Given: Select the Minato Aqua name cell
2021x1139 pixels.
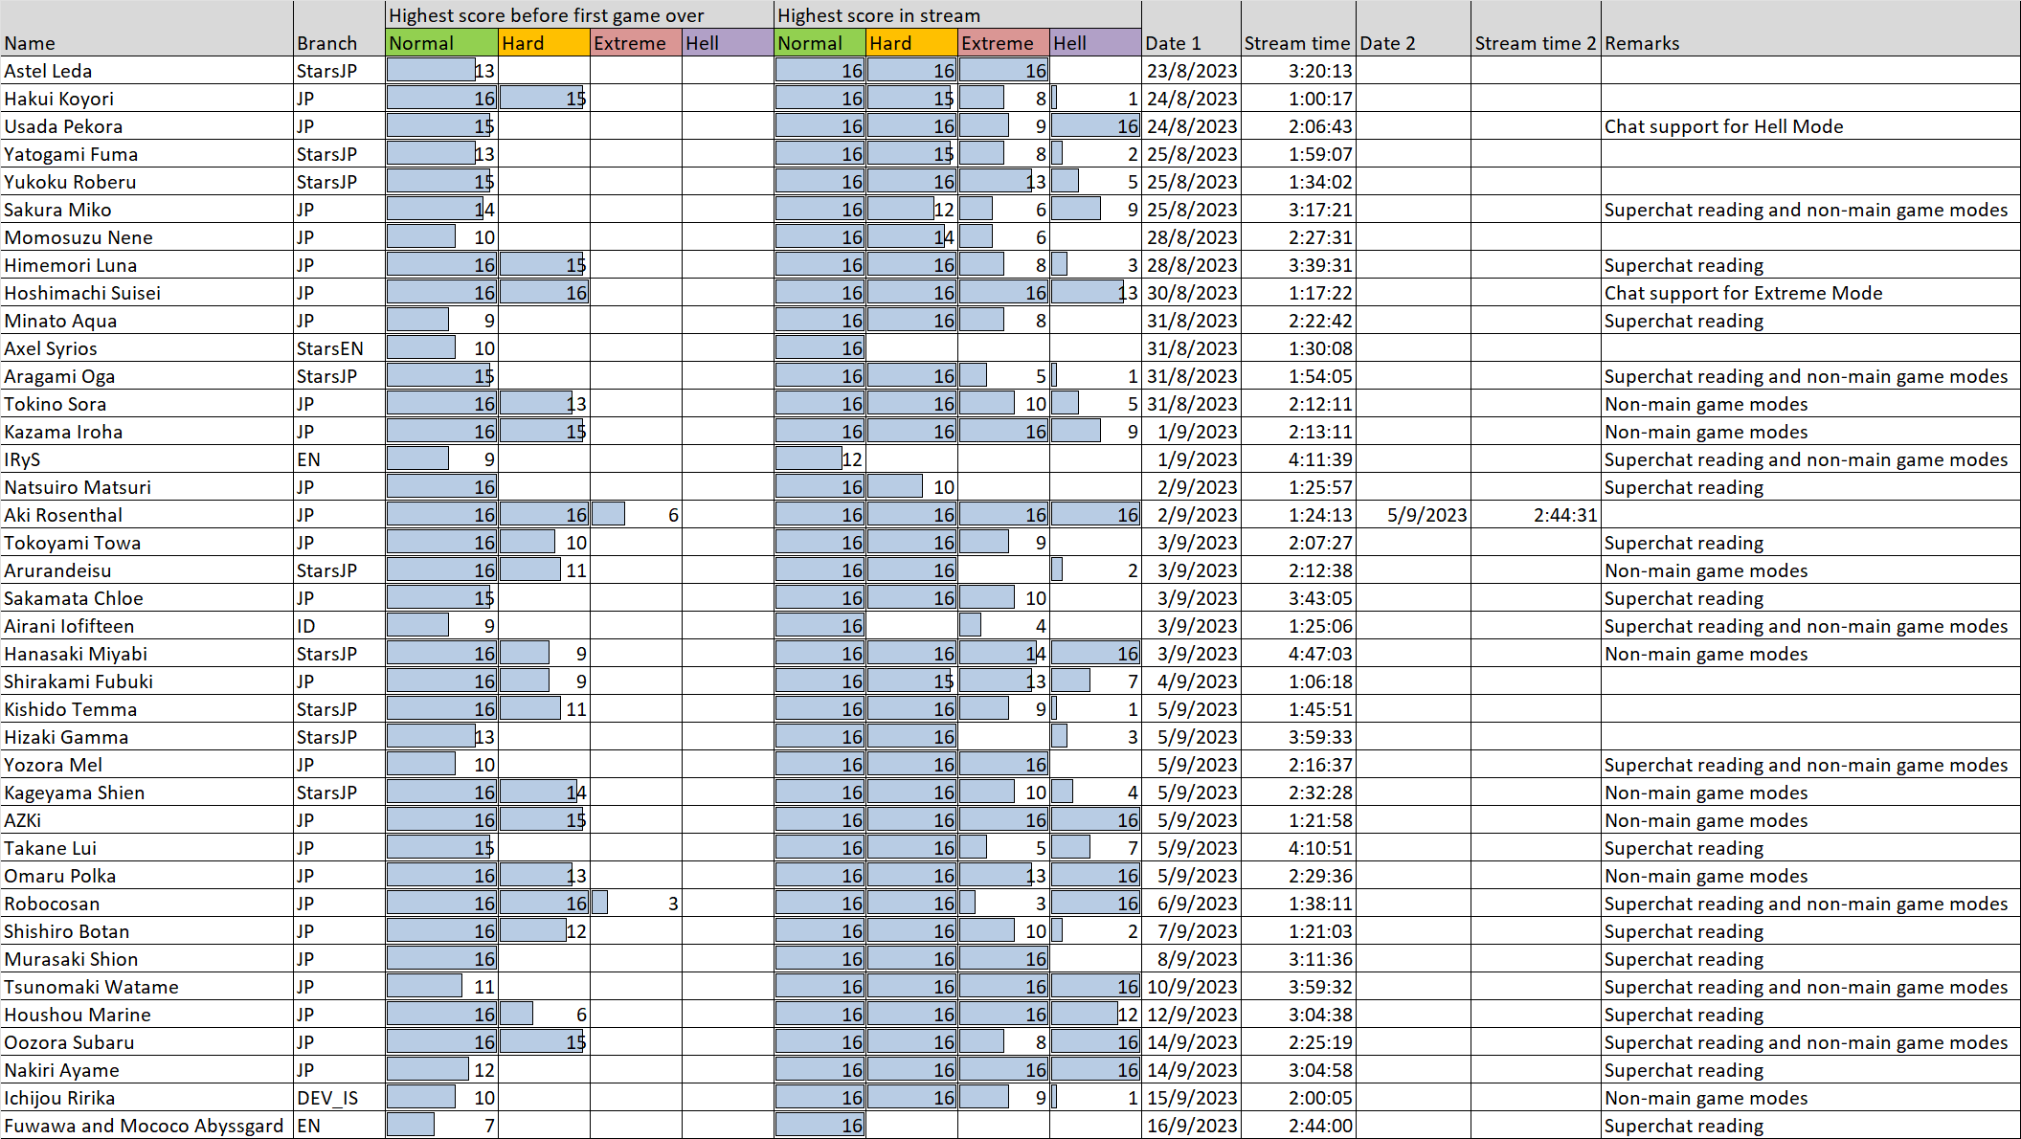Looking at the screenshot, I should click(146, 321).
